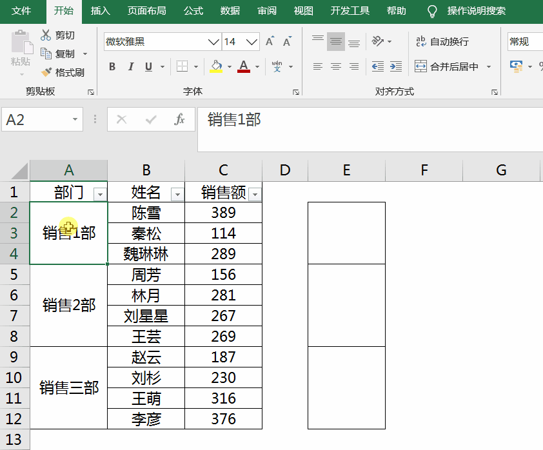Toggle italic formatting

pyautogui.click(x=130, y=66)
